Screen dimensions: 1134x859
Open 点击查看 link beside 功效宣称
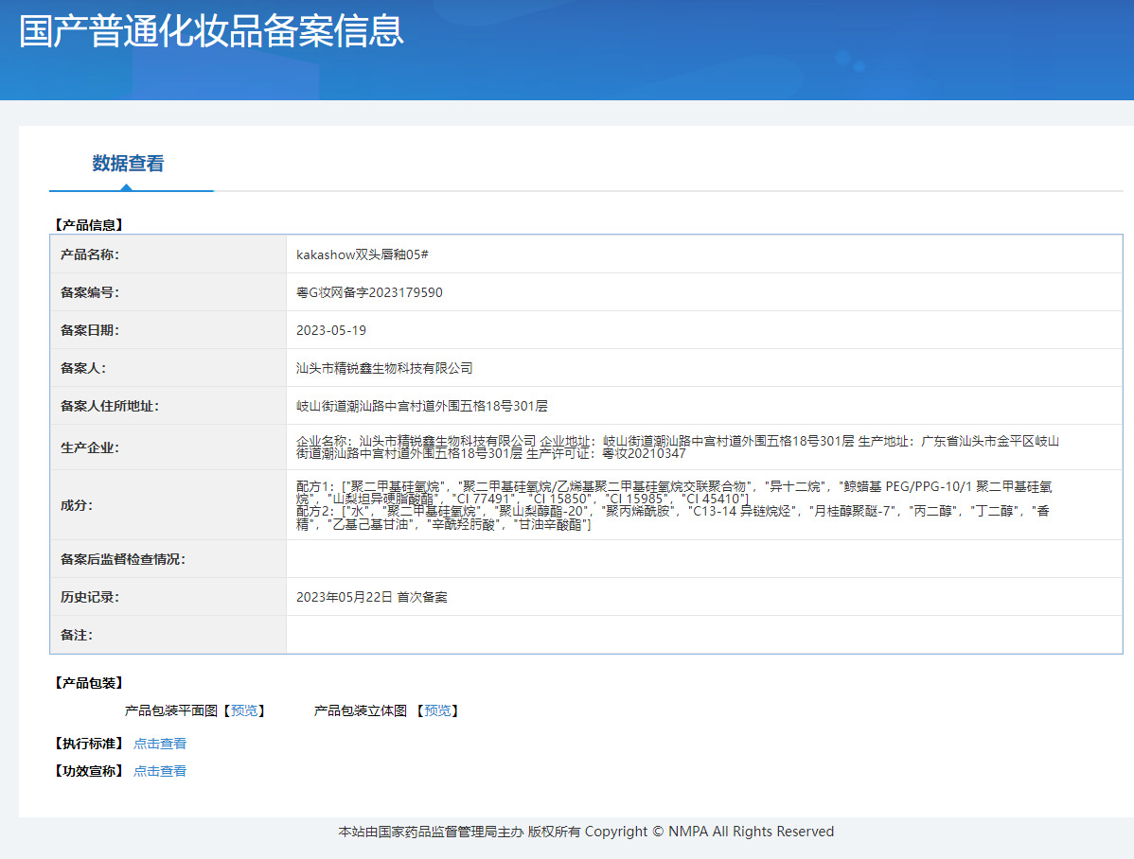point(160,771)
